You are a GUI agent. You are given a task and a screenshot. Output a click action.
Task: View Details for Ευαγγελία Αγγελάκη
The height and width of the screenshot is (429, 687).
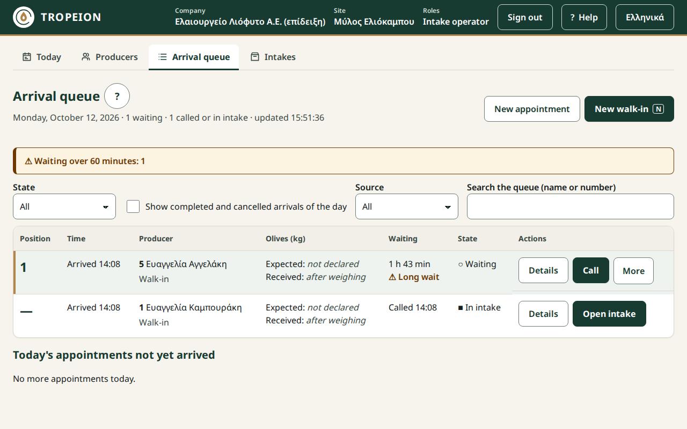coord(543,270)
